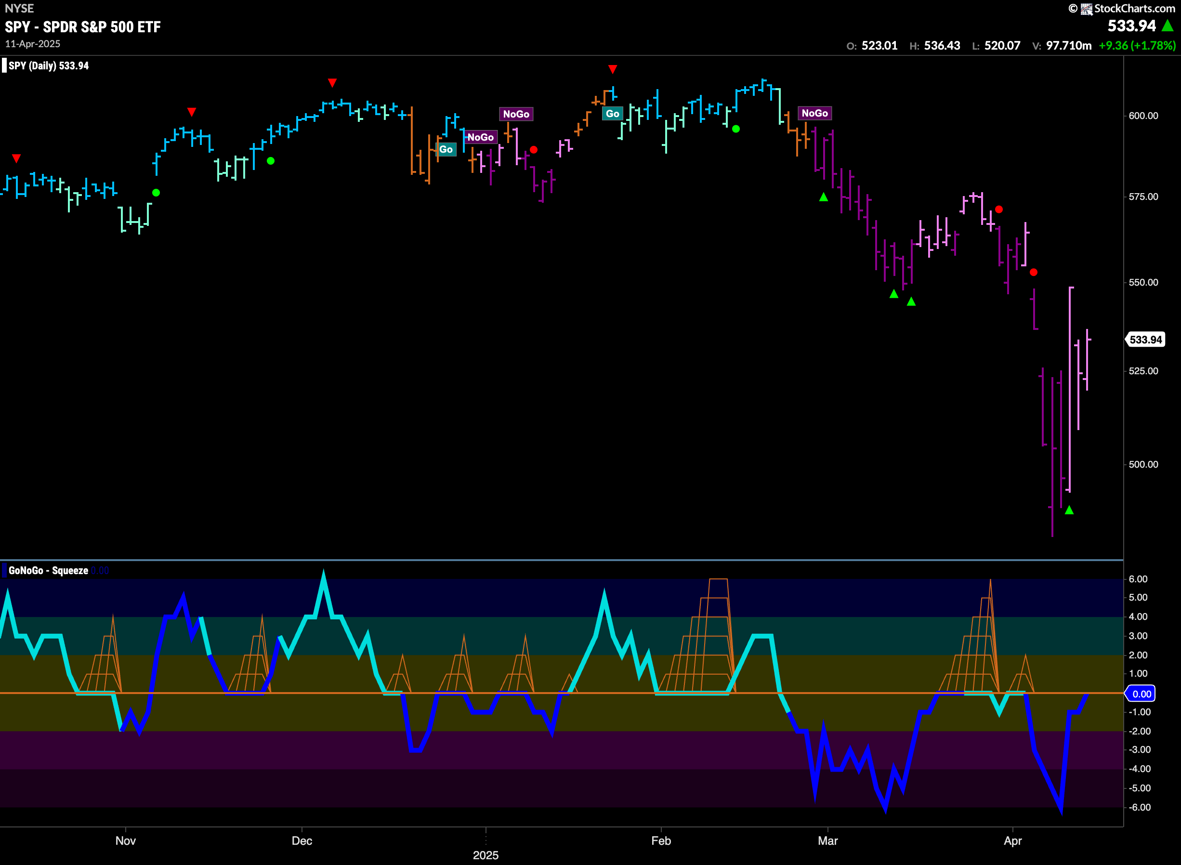Click the red dot near 575 in late March
Image resolution: width=1181 pixels, height=865 pixels.
pyautogui.click(x=999, y=210)
